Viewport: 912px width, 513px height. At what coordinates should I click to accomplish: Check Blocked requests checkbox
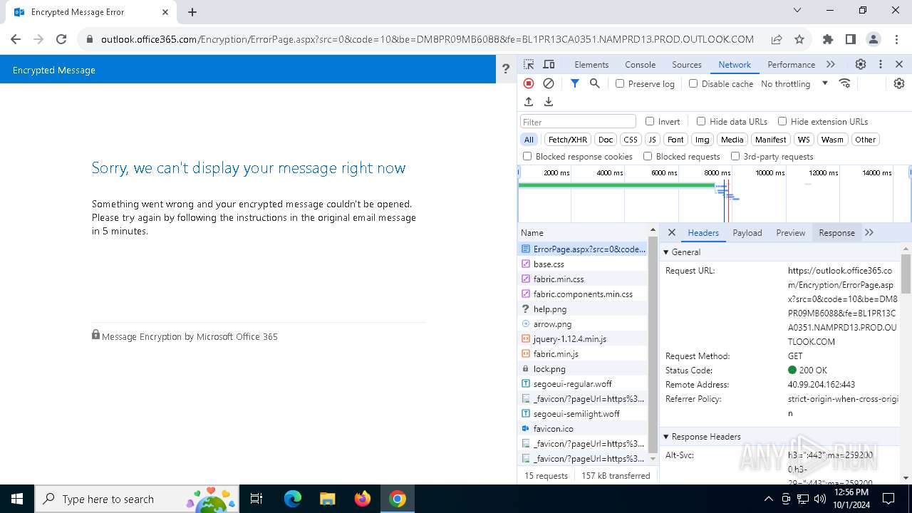[x=648, y=156]
